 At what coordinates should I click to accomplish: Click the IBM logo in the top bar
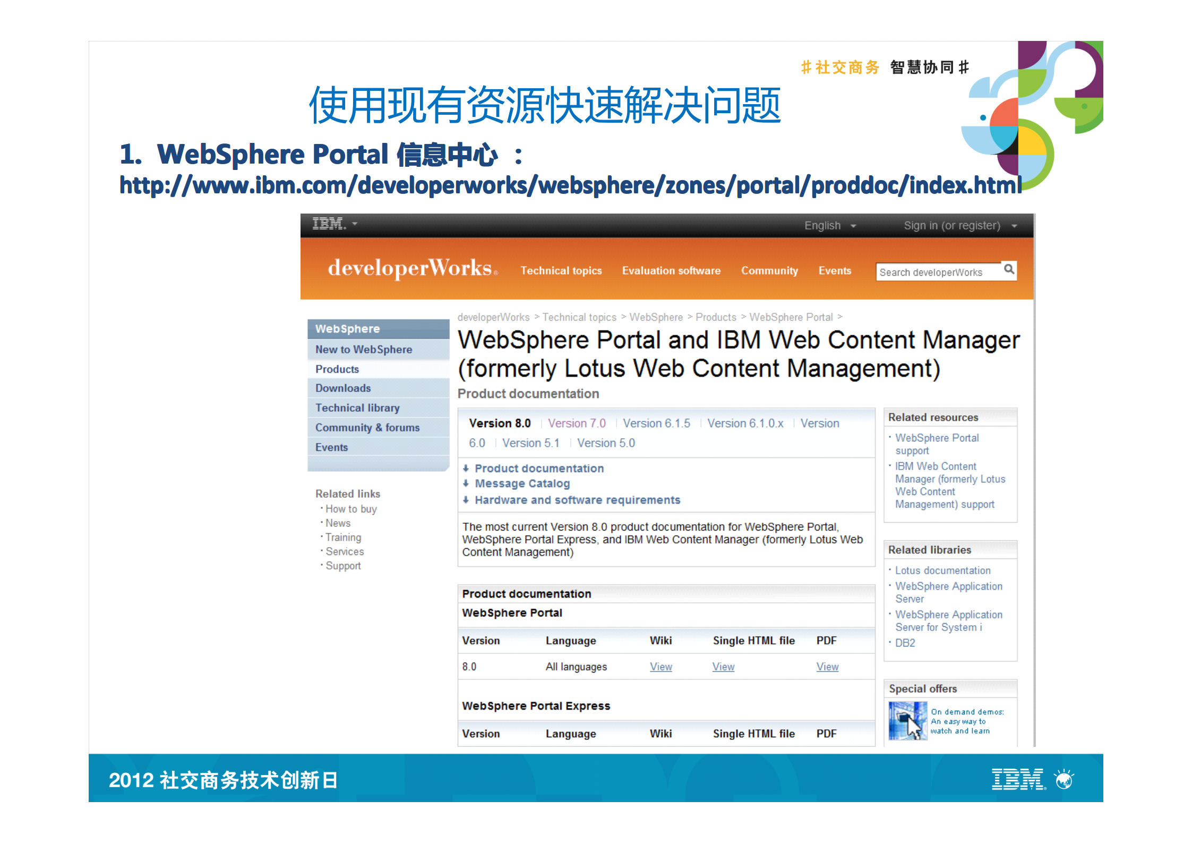(x=328, y=224)
